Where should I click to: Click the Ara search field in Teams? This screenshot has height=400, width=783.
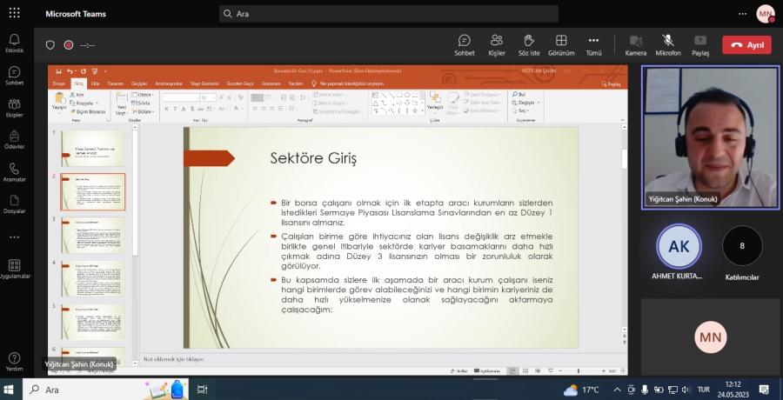pyautogui.click(x=389, y=14)
